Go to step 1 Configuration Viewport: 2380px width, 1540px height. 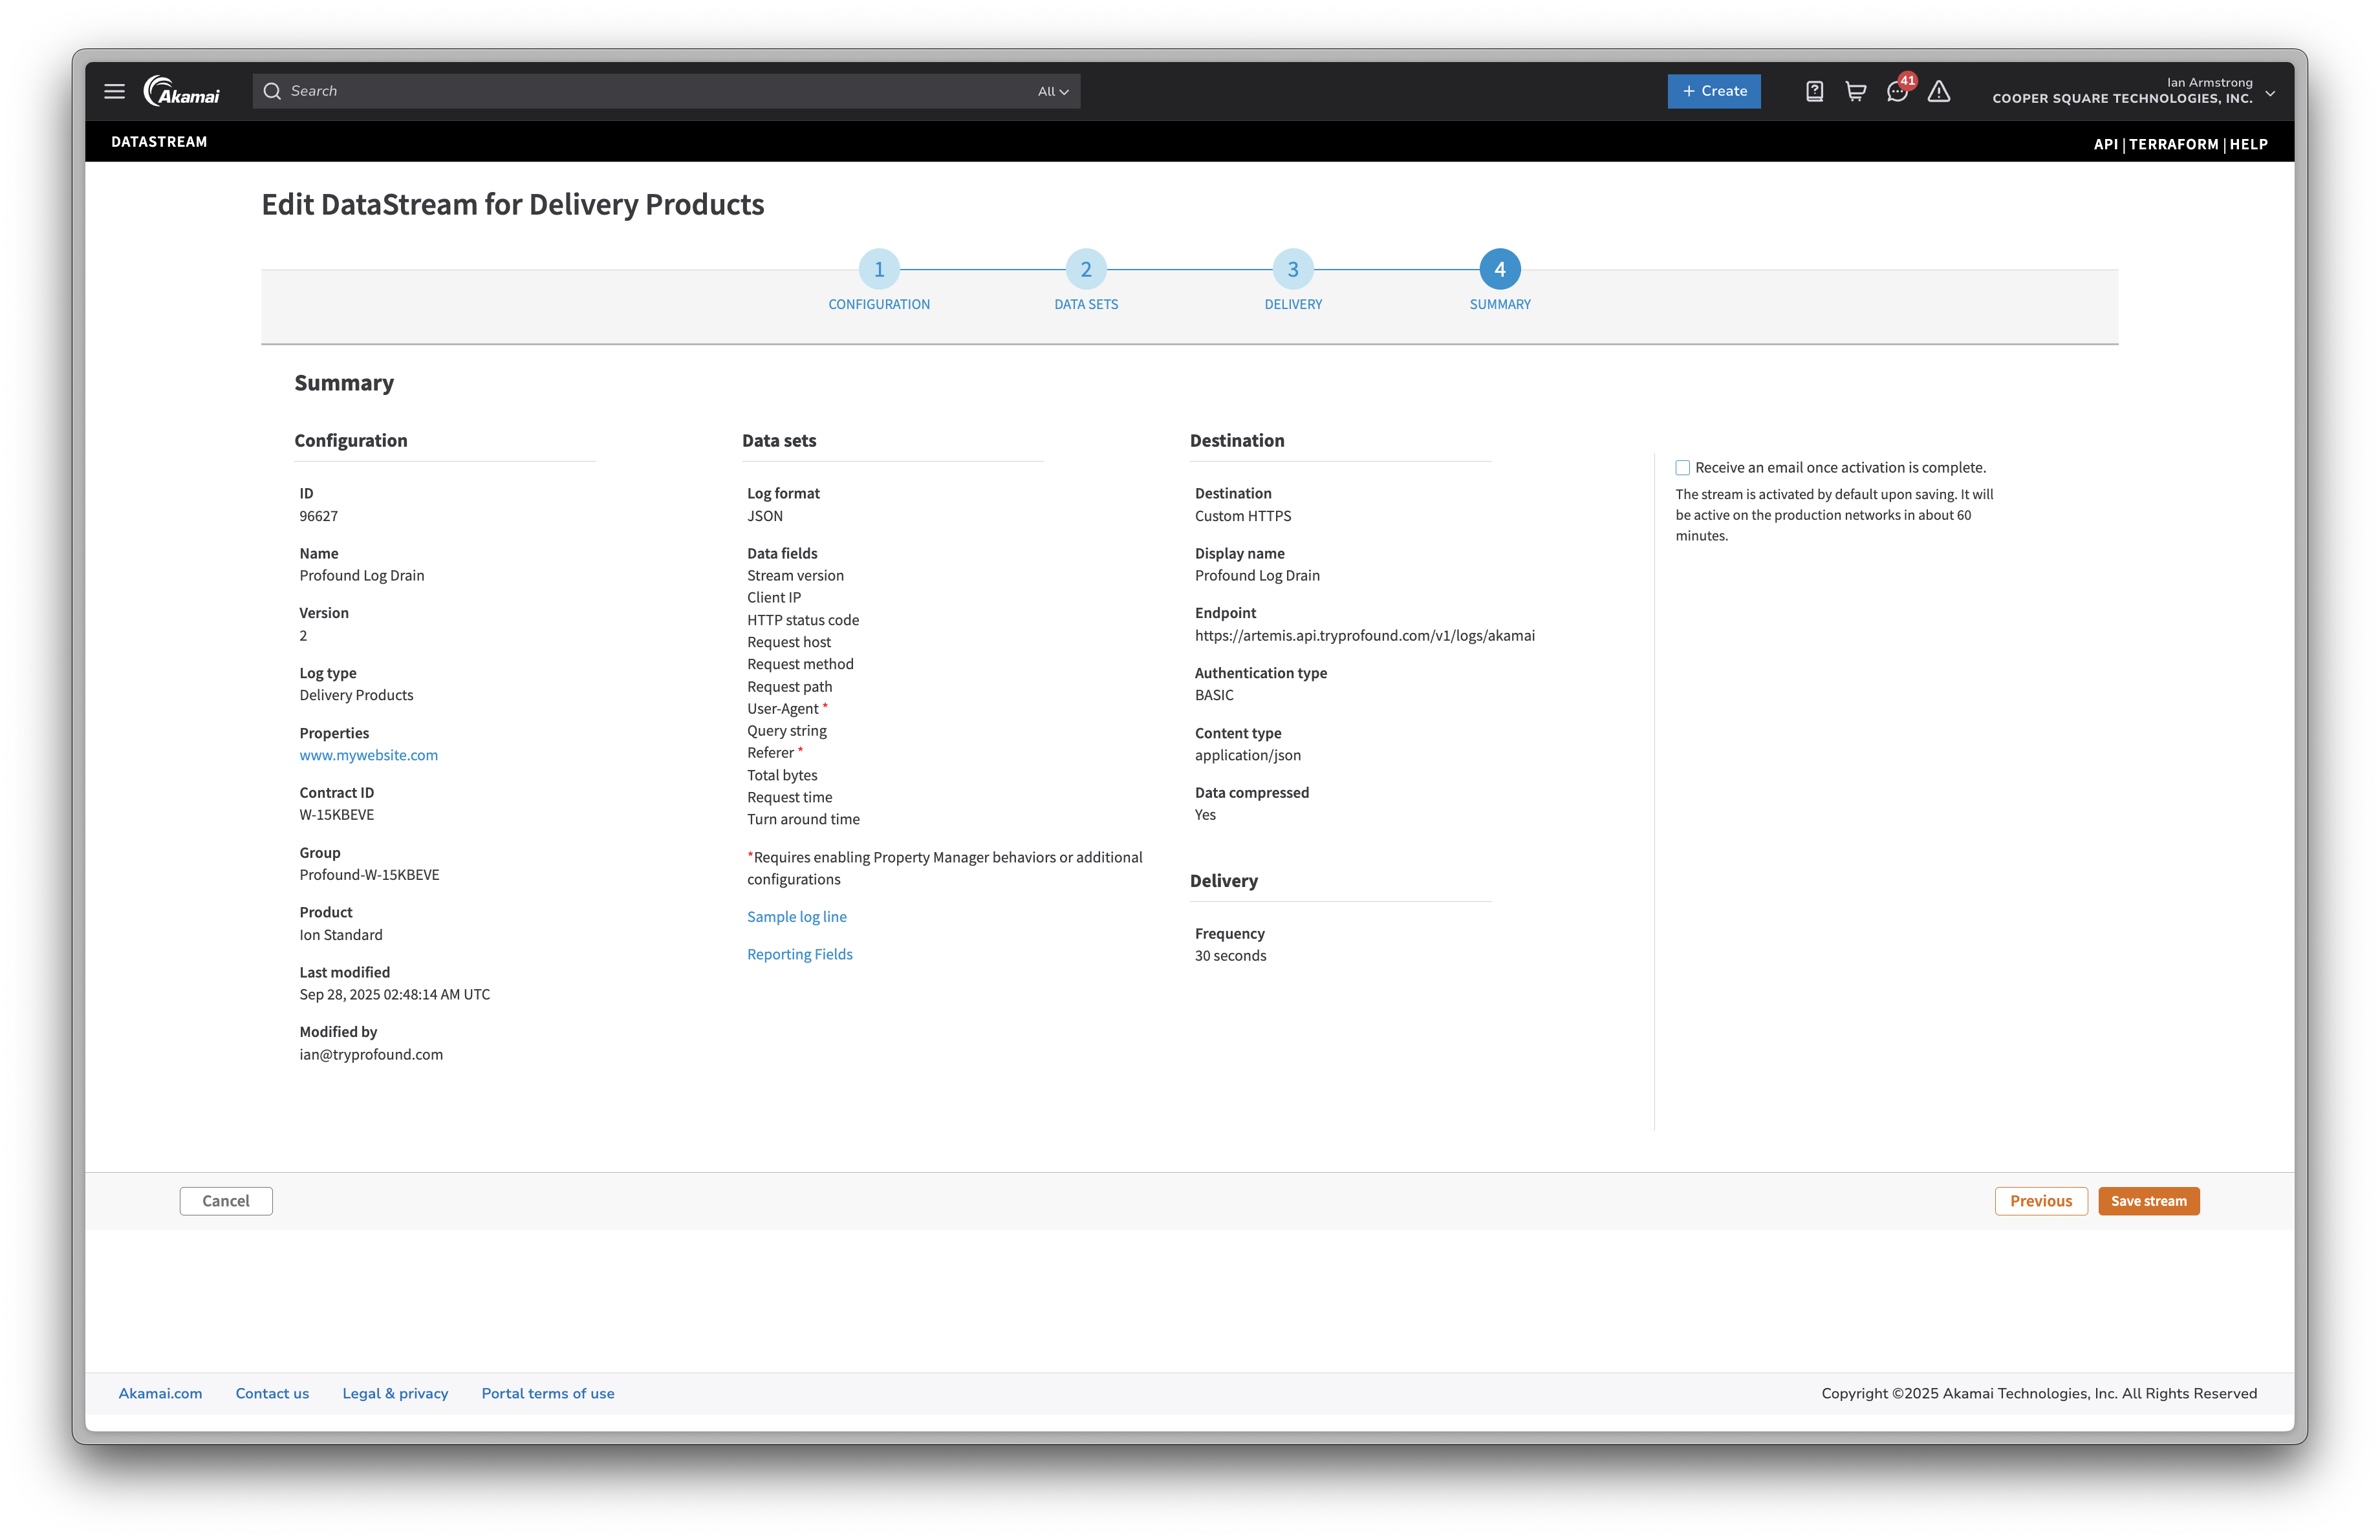click(x=879, y=269)
